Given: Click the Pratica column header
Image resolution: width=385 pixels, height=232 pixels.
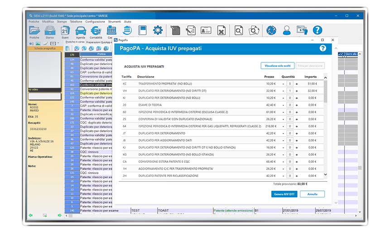Looking at the screenshot, I should (101, 54).
